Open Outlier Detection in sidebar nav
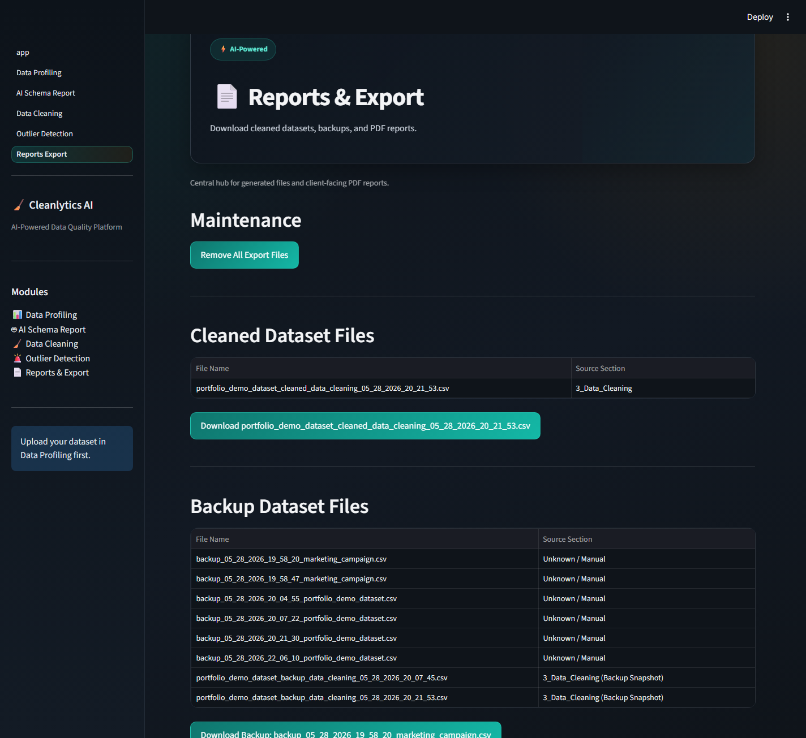Screen dimensions: 806x738 click(x=72, y=134)
